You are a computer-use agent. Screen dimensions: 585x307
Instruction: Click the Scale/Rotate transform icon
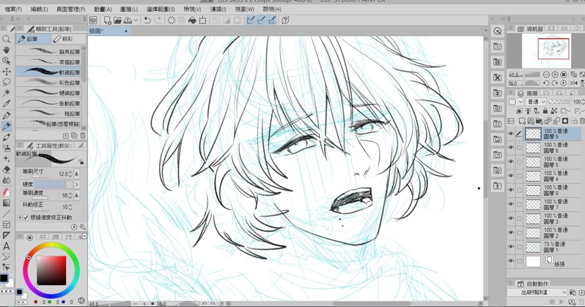[x=202, y=20]
